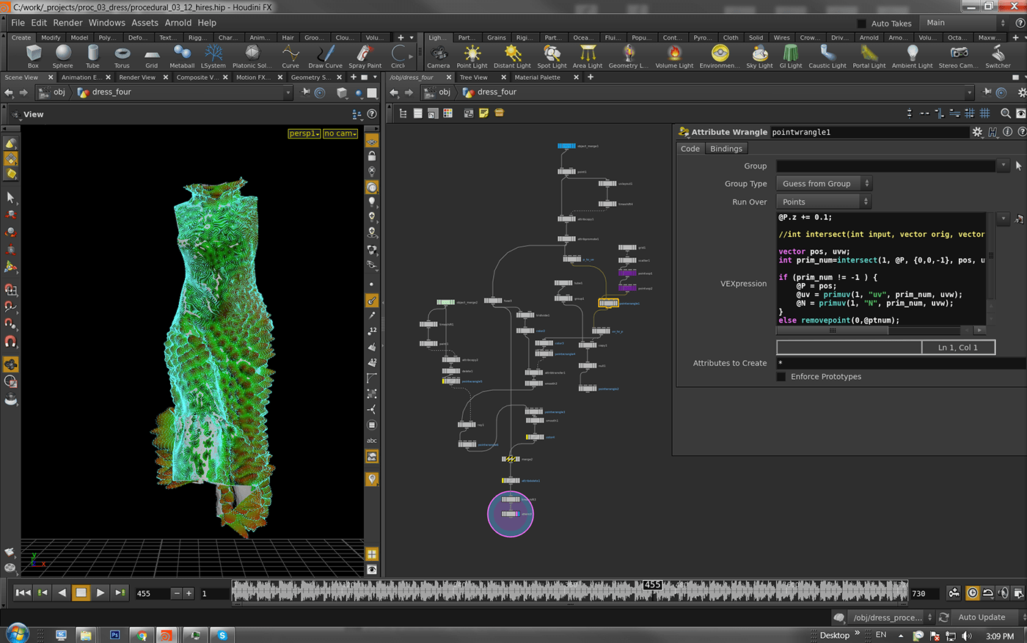Click the Torus shelf tool

122,55
